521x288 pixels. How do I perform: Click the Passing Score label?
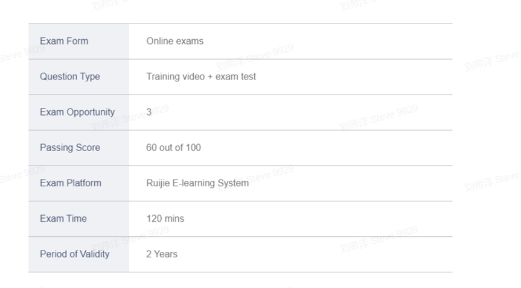tap(70, 148)
